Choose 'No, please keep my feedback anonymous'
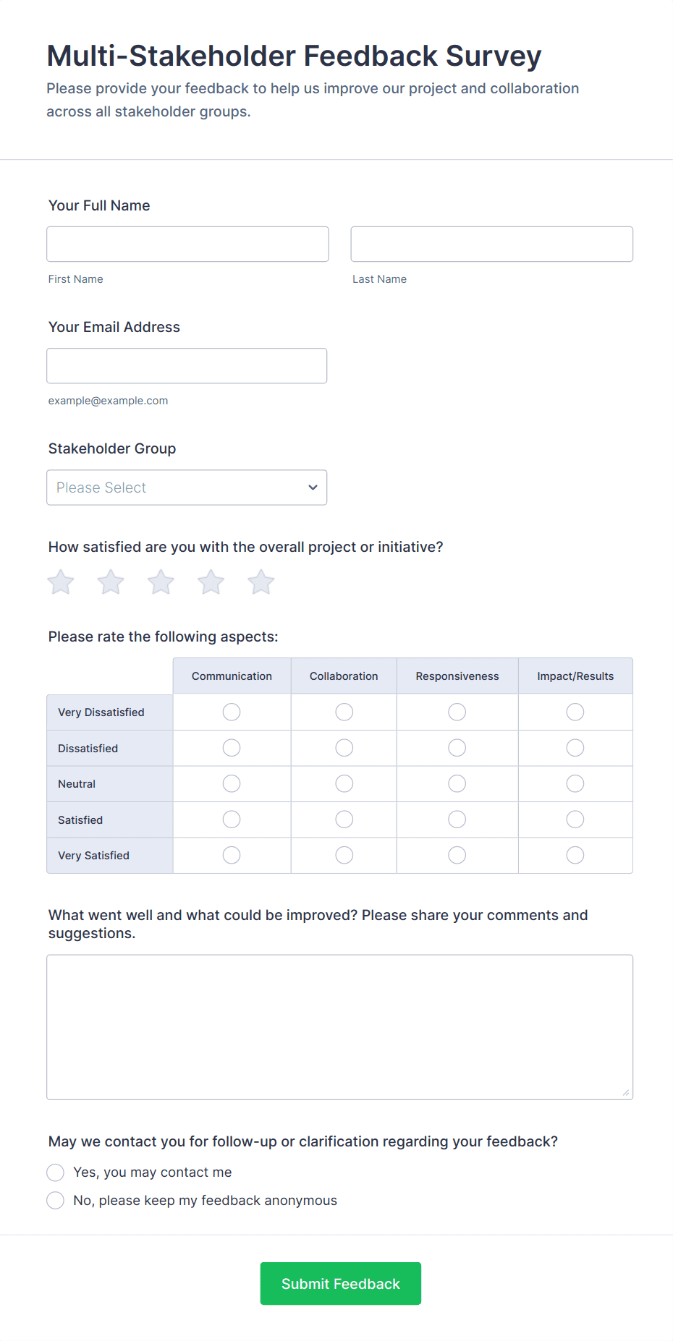The image size is (673, 1341). click(56, 1201)
